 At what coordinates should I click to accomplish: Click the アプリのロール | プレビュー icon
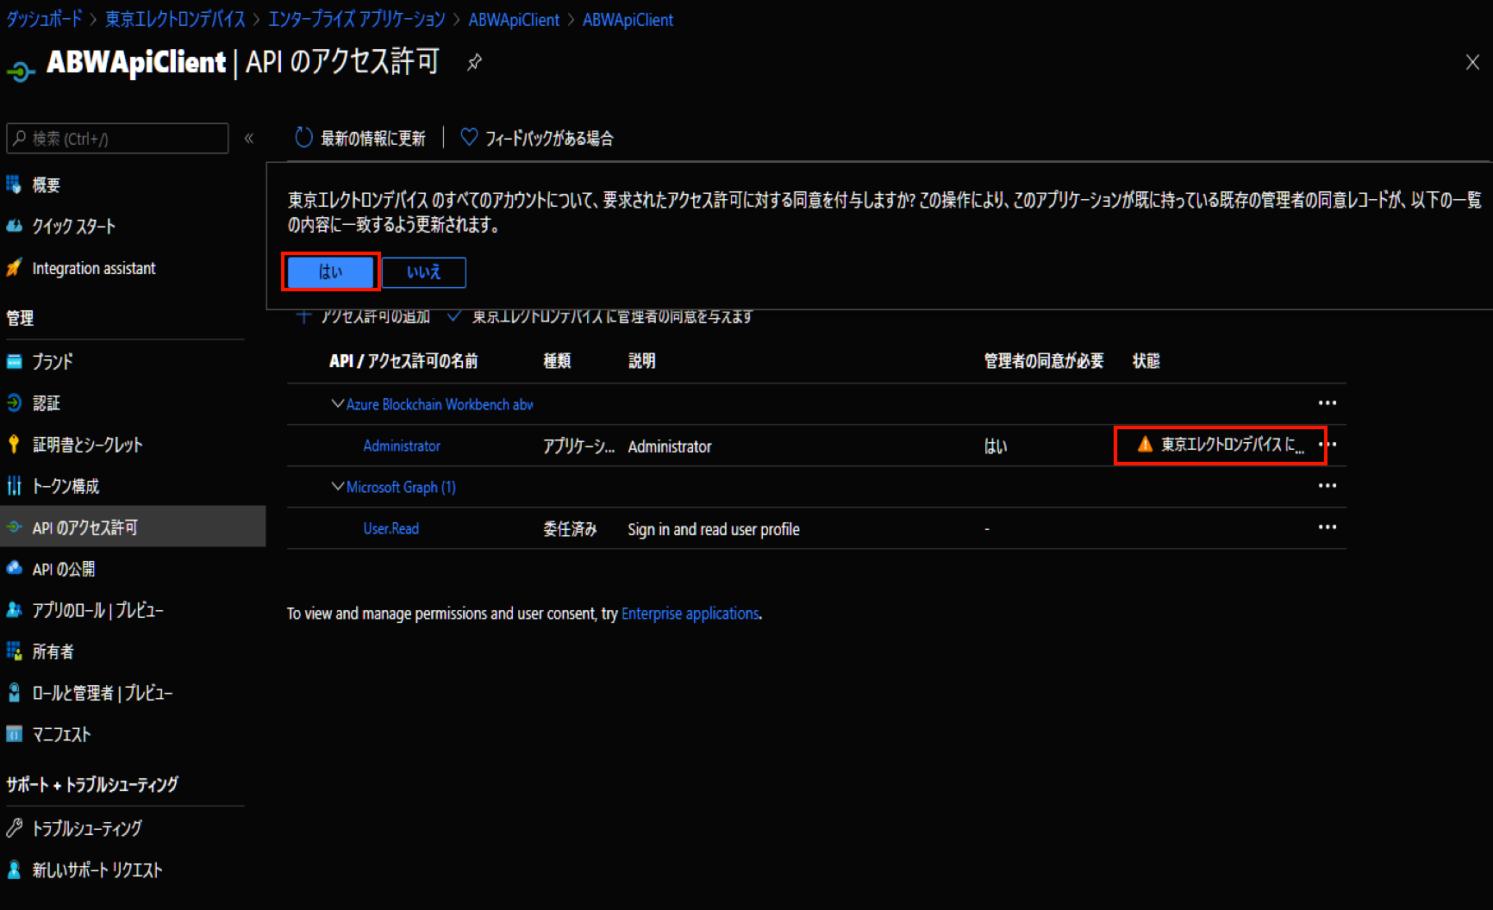(14, 609)
